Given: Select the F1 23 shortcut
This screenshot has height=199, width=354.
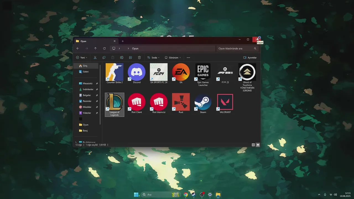Looking at the screenshot, I should coord(225,74).
